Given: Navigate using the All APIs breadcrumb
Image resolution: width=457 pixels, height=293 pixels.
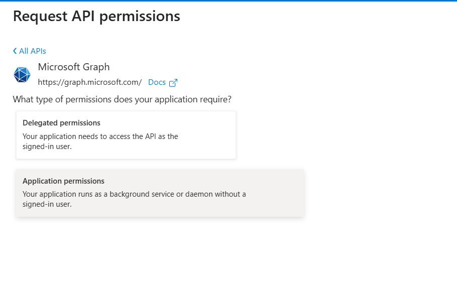Looking at the screenshot, I should pyautogui.click(x=33, y=51).
